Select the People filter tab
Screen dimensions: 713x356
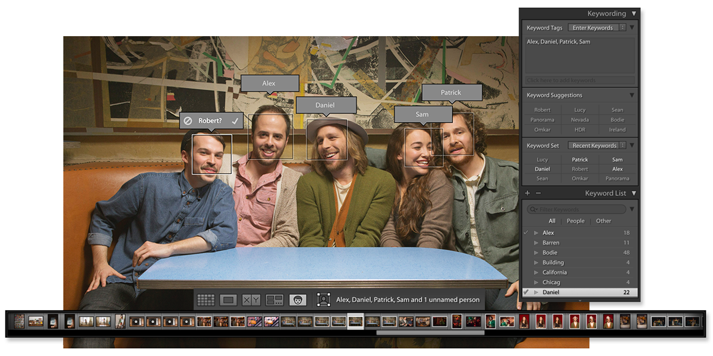[575, 221]
